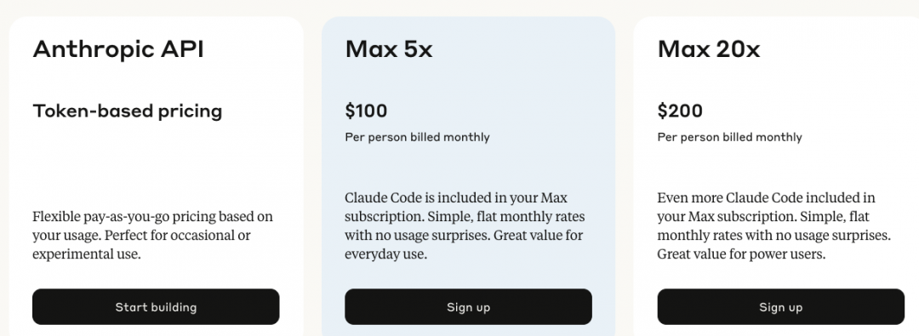Click 'Great value for everyday use' sentence
This screenshot has width=919, height=336.
pyautogui.click(x=464, y=245)
